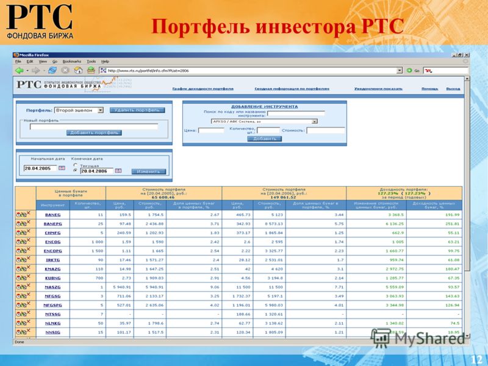Delete KMAZG row via red X icon
Viewport: 488px width, 366px height.
(28, 267)
